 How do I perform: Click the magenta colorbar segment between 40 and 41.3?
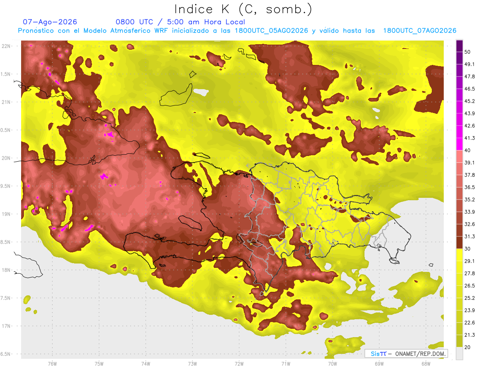click(x=459, y=144)
